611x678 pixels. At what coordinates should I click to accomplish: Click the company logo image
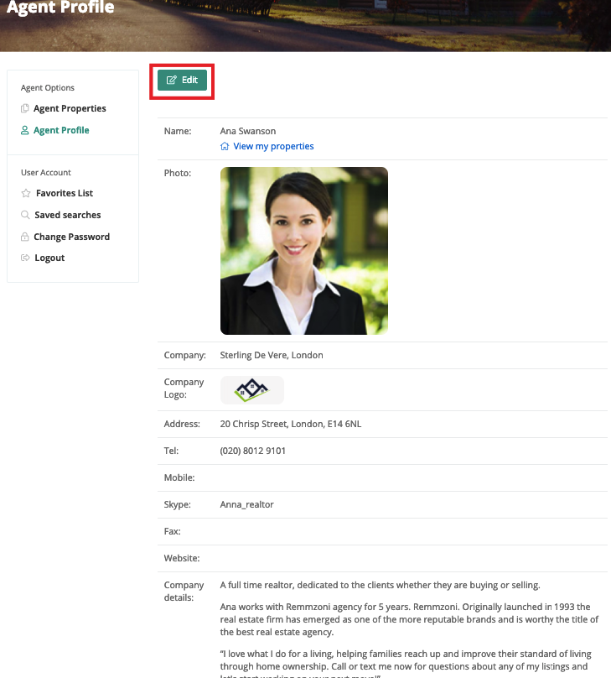[x=251, y=390]
